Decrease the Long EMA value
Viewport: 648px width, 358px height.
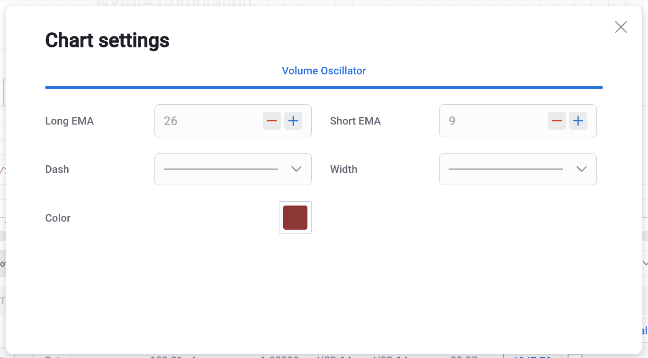tap(272, 121)
